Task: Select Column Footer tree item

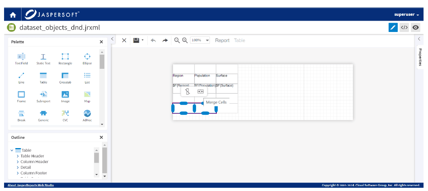Action: coord(34,173)
